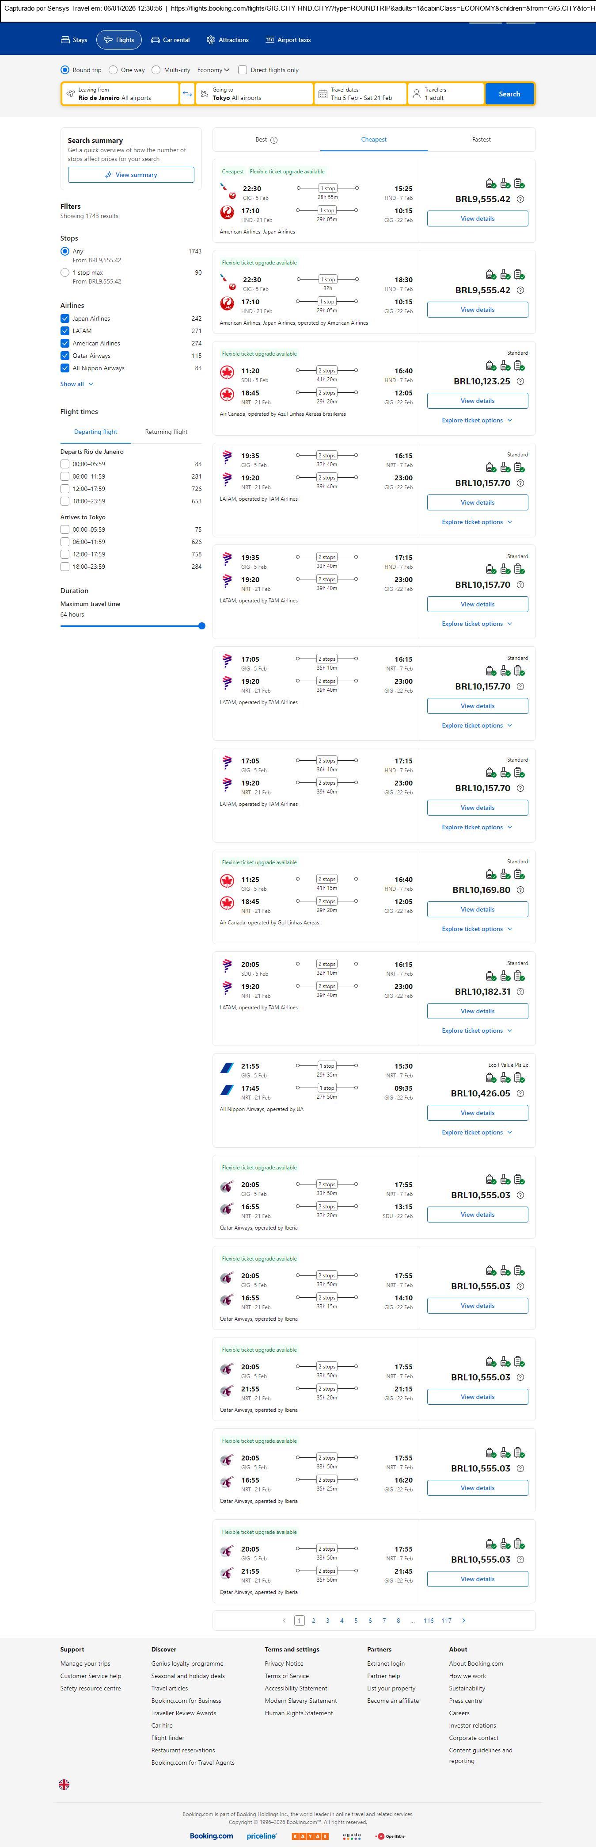This screenshot has width=596, height=1847.
Task: Uncheck the Qatar Airways airline filter
Action: pyautogui.click(x=65, y=356)
